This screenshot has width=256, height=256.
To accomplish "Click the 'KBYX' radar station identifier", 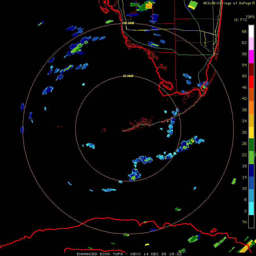I will 135,254.
